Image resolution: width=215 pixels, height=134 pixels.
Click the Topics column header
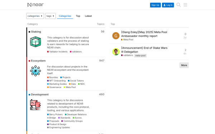[x=101, y=24]
